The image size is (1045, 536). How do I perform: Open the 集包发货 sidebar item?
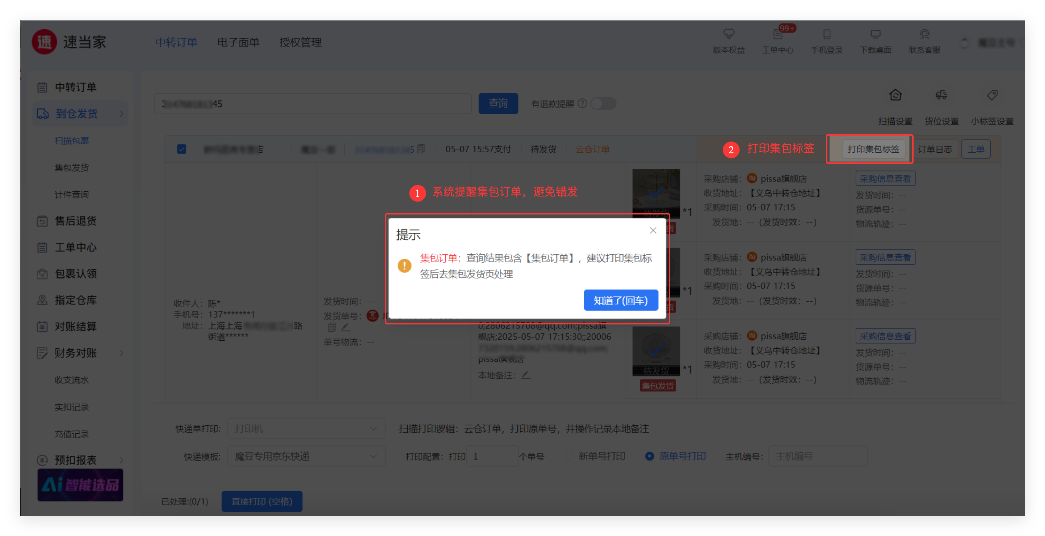pyautogui.click(x=72, y=167)
